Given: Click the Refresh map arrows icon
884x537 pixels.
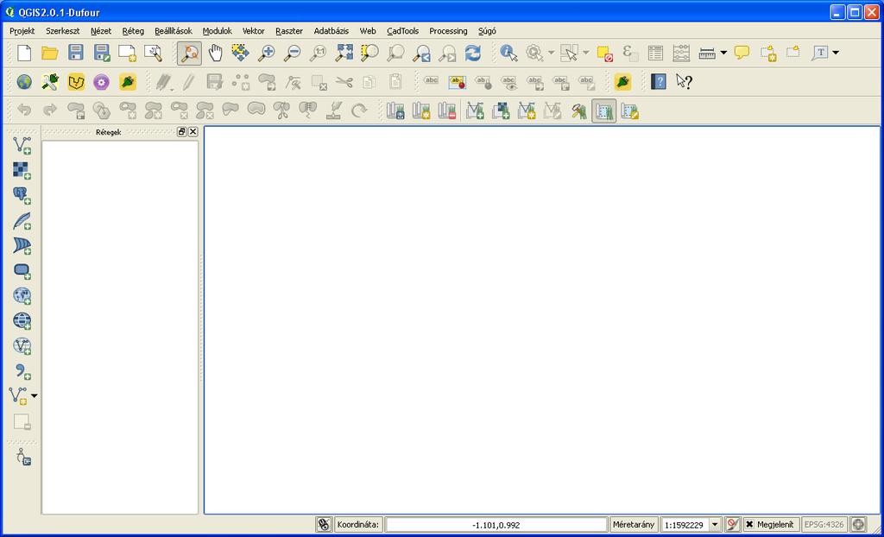Looking at the screenshot, I should pyautogui.click(x=473, y=53).
